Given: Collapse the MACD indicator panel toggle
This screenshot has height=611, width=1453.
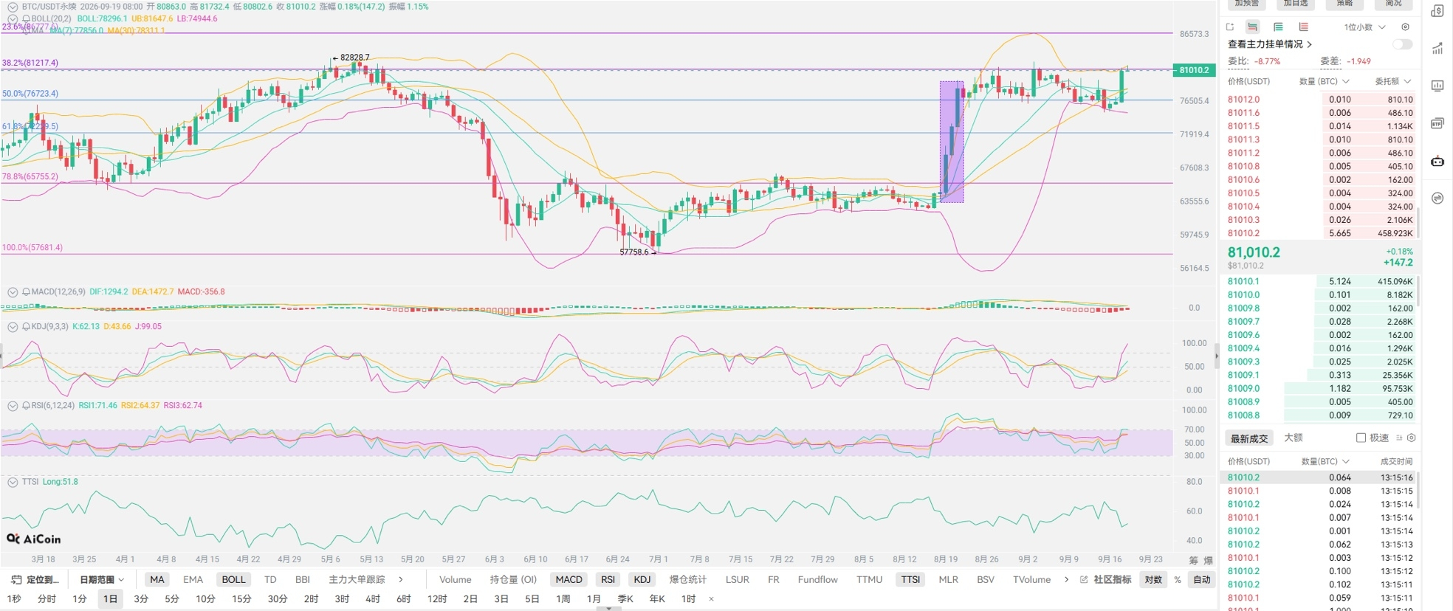Looking at the screenshot, I should point(13,292).
